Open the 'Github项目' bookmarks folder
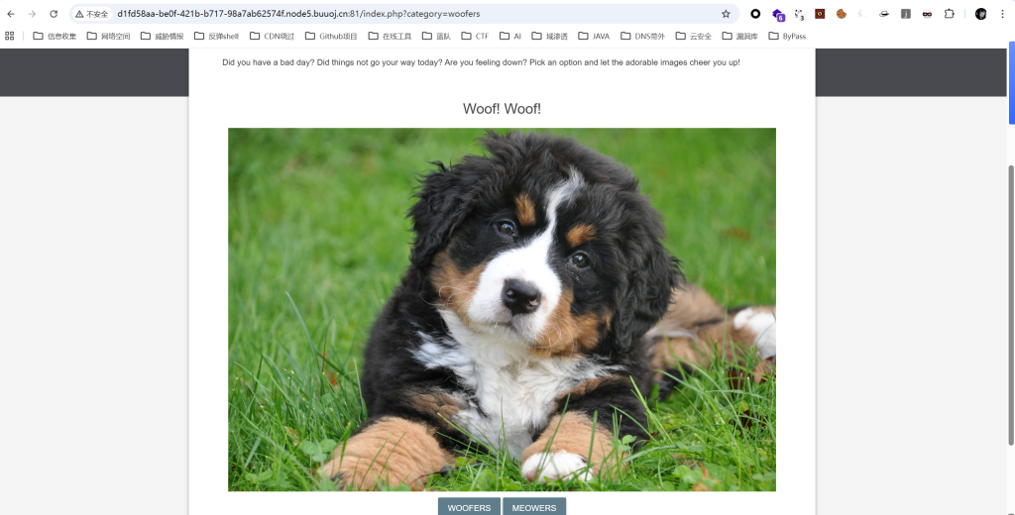 [x=331, y=36]
